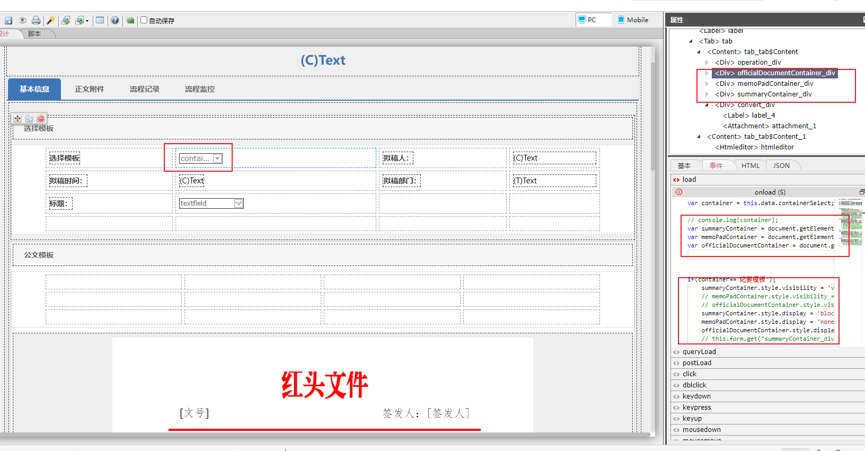Open the 基本 properties tab

(684, 166)
